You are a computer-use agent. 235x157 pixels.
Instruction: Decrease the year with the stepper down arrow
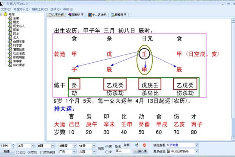(x=13, y=147)
